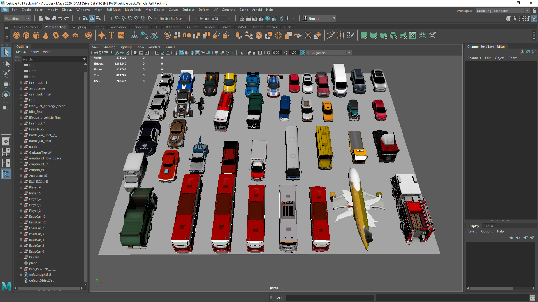Image resolution: width=538 pixels, height=302 pixels.
Task: Click the undo arrow icon
Action: [x=60, y=18]
